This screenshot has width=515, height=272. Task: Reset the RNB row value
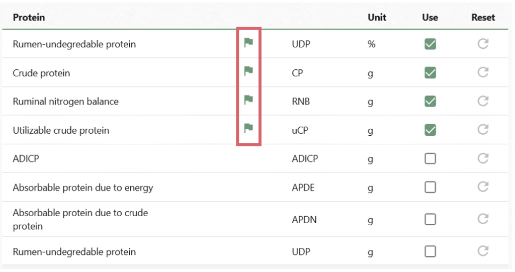pos(483,101)
